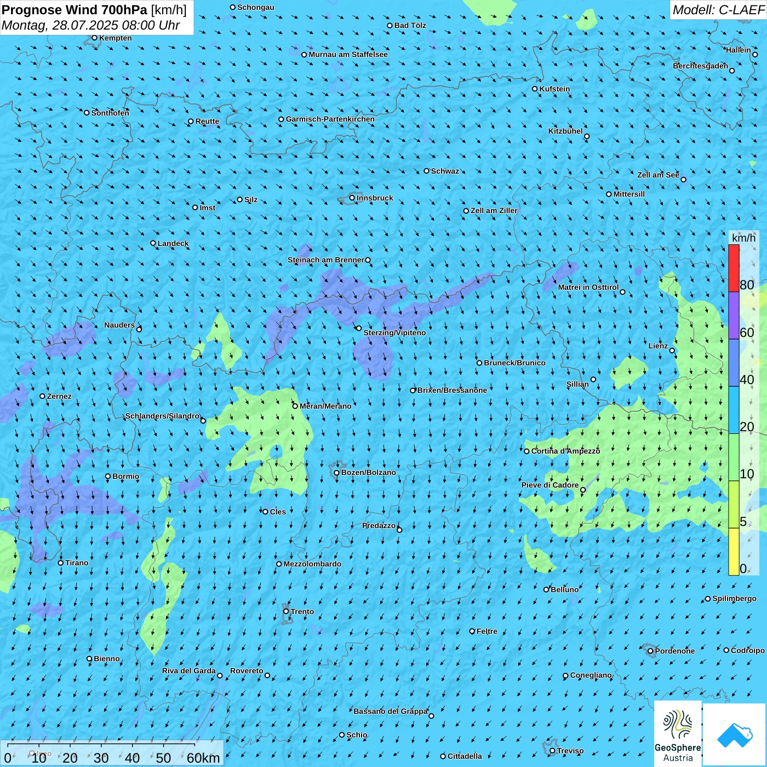This screenshot has height=767, width=767.
Task: Click the Sterzing/Vipiteno label
Action: [394, 333]
